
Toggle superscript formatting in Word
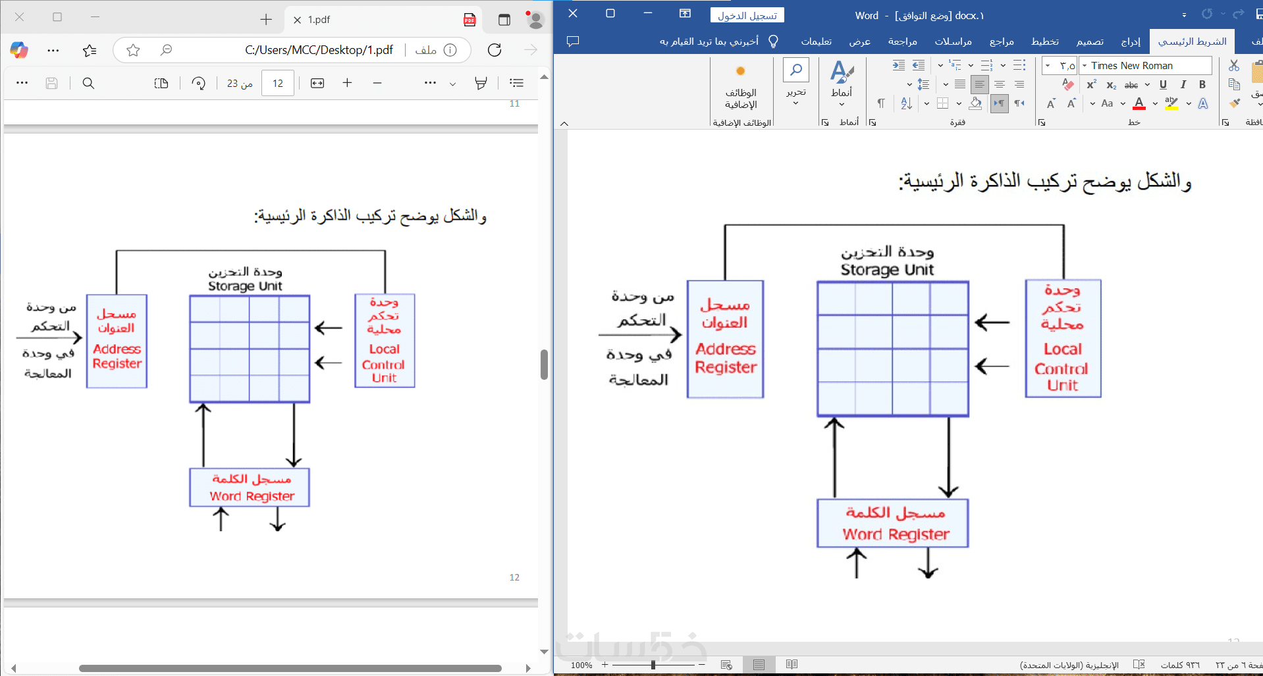pos(1092,84)
